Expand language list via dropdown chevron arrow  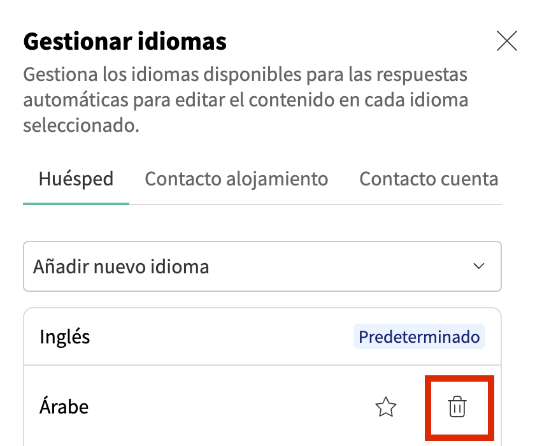[479, 266]
